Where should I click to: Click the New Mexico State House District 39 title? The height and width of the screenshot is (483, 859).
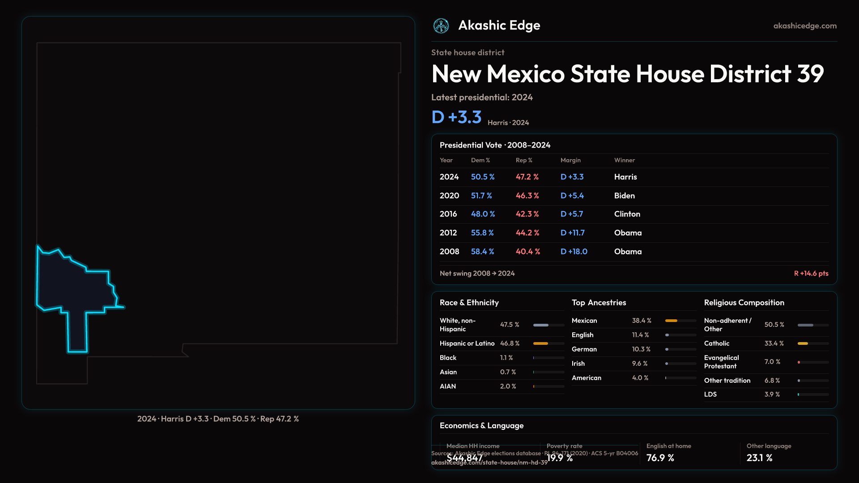[627, 74]
